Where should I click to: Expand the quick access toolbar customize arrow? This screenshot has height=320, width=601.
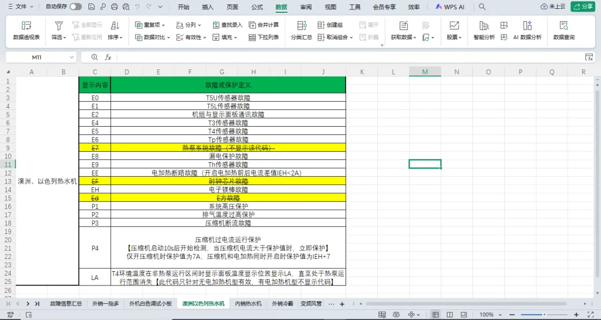click(x=160, y=7)
